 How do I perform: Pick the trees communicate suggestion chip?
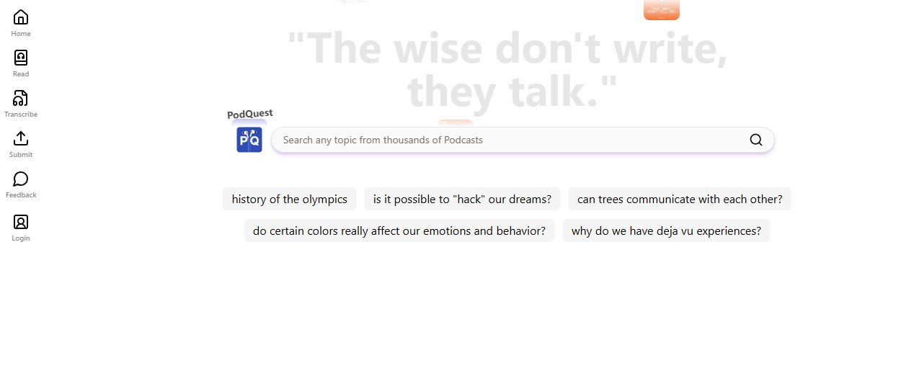click(679, 200)
